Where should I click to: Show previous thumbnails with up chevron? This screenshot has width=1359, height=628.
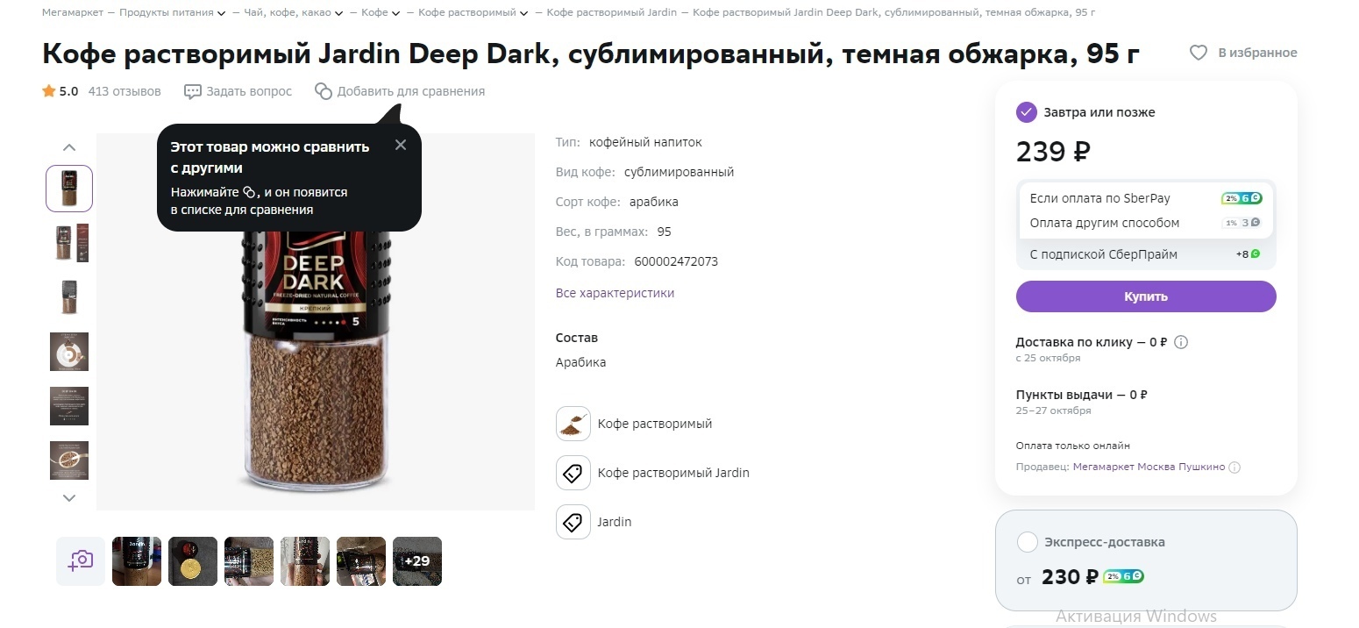[x=69, y=147]
